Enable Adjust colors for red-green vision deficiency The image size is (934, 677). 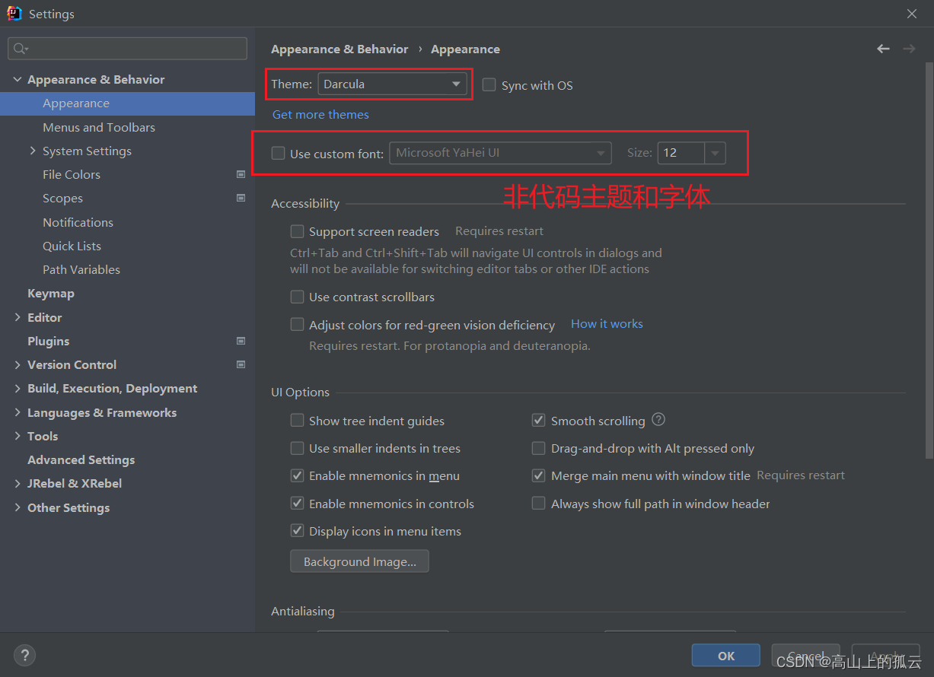click(297, 325)
